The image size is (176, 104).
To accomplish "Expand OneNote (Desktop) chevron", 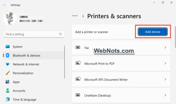I will point(165,95).
